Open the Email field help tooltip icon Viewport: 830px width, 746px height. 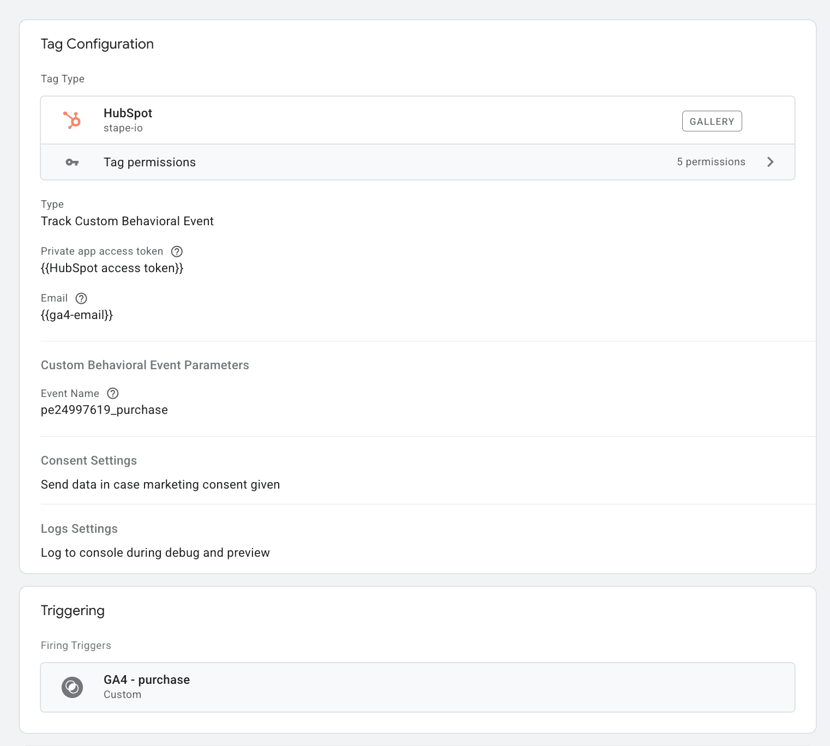click(81, 298)
